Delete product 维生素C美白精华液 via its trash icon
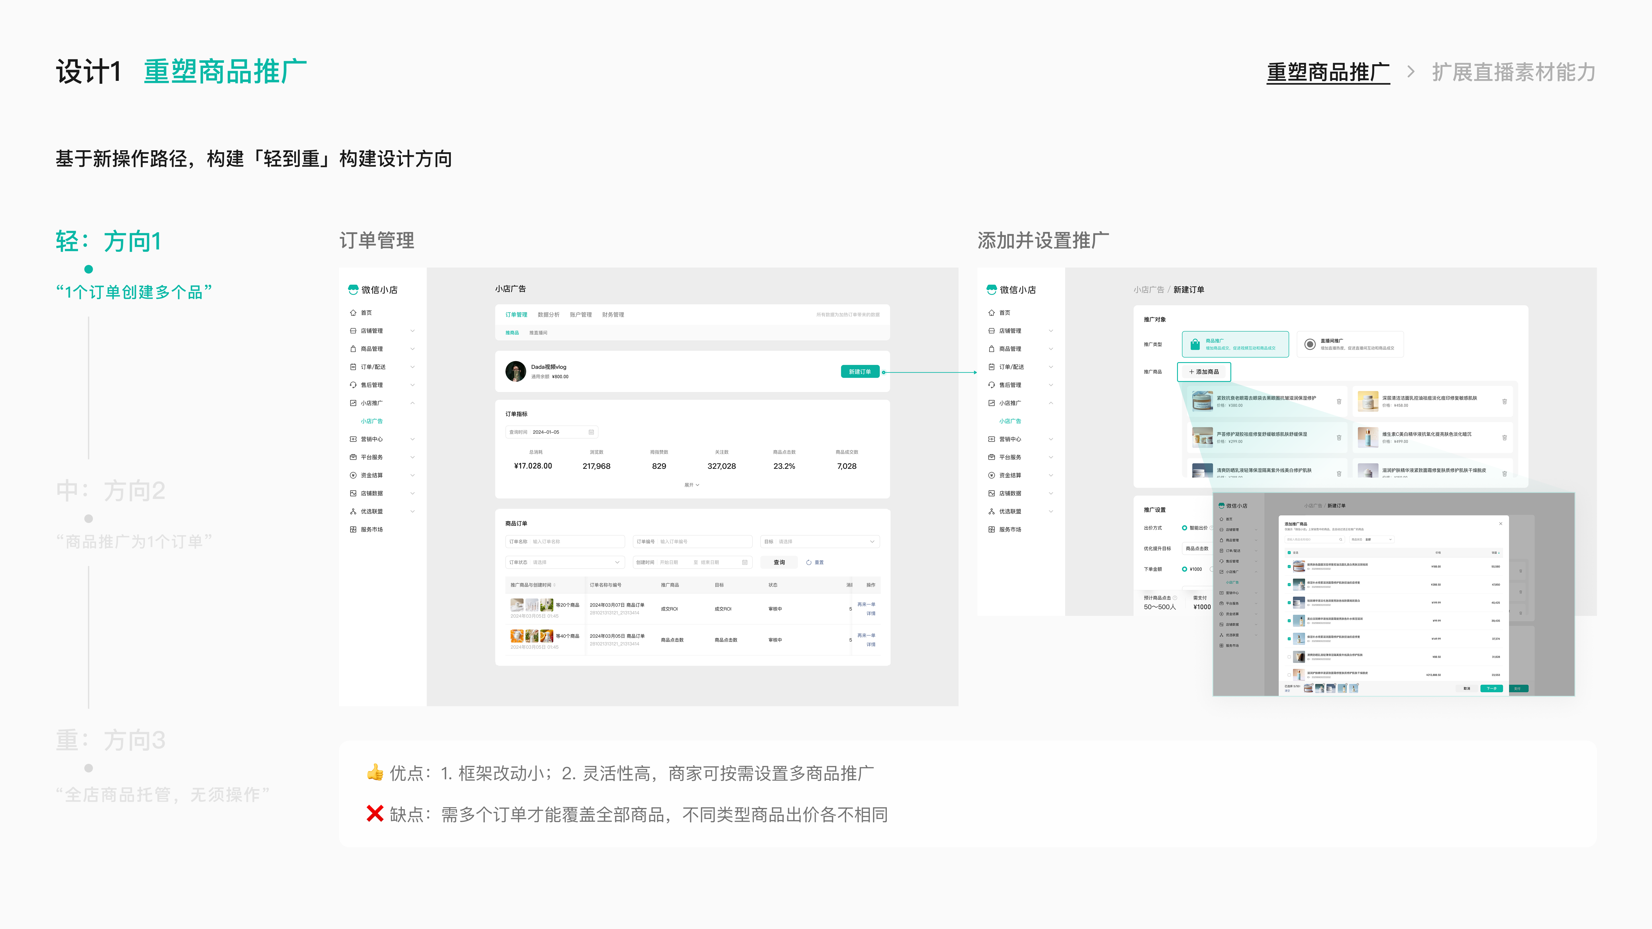This screenshot has height=929, width=1652. [1505, 437]
